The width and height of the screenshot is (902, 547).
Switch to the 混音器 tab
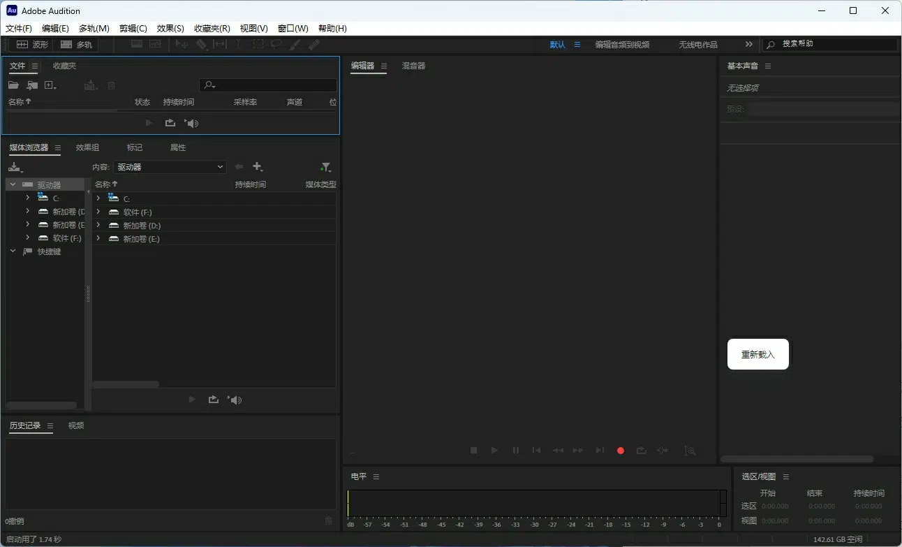pyautogui.click(x=413, y=66)
